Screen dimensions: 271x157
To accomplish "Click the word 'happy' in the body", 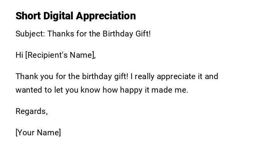I will click(131, 90).
